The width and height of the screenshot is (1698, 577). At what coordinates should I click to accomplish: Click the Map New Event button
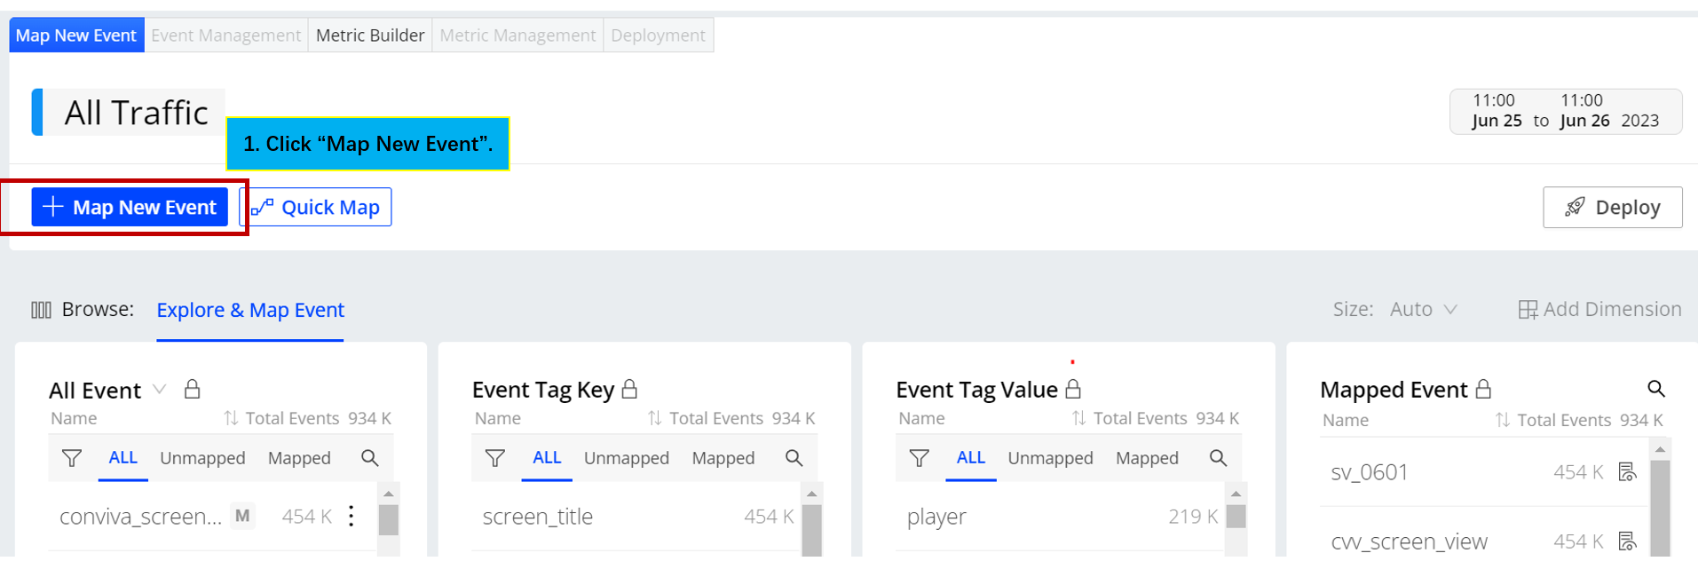[x=130, y=207]
